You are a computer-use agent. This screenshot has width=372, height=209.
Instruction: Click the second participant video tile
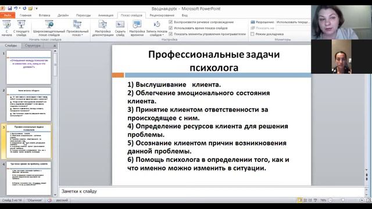coord(341,57)
